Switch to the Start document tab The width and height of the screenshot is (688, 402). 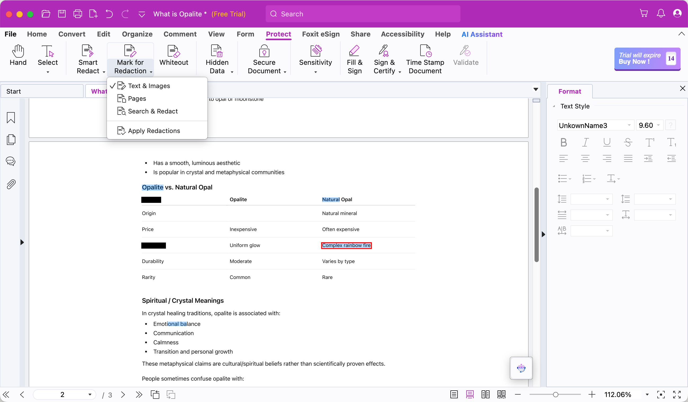coord(42,91)
